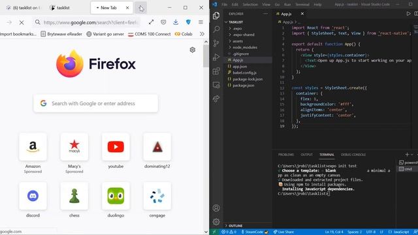The image size is (418, 235).
Task: Open Remote Explorer icon in VS Code activity bar
Action: click(216, 85)
